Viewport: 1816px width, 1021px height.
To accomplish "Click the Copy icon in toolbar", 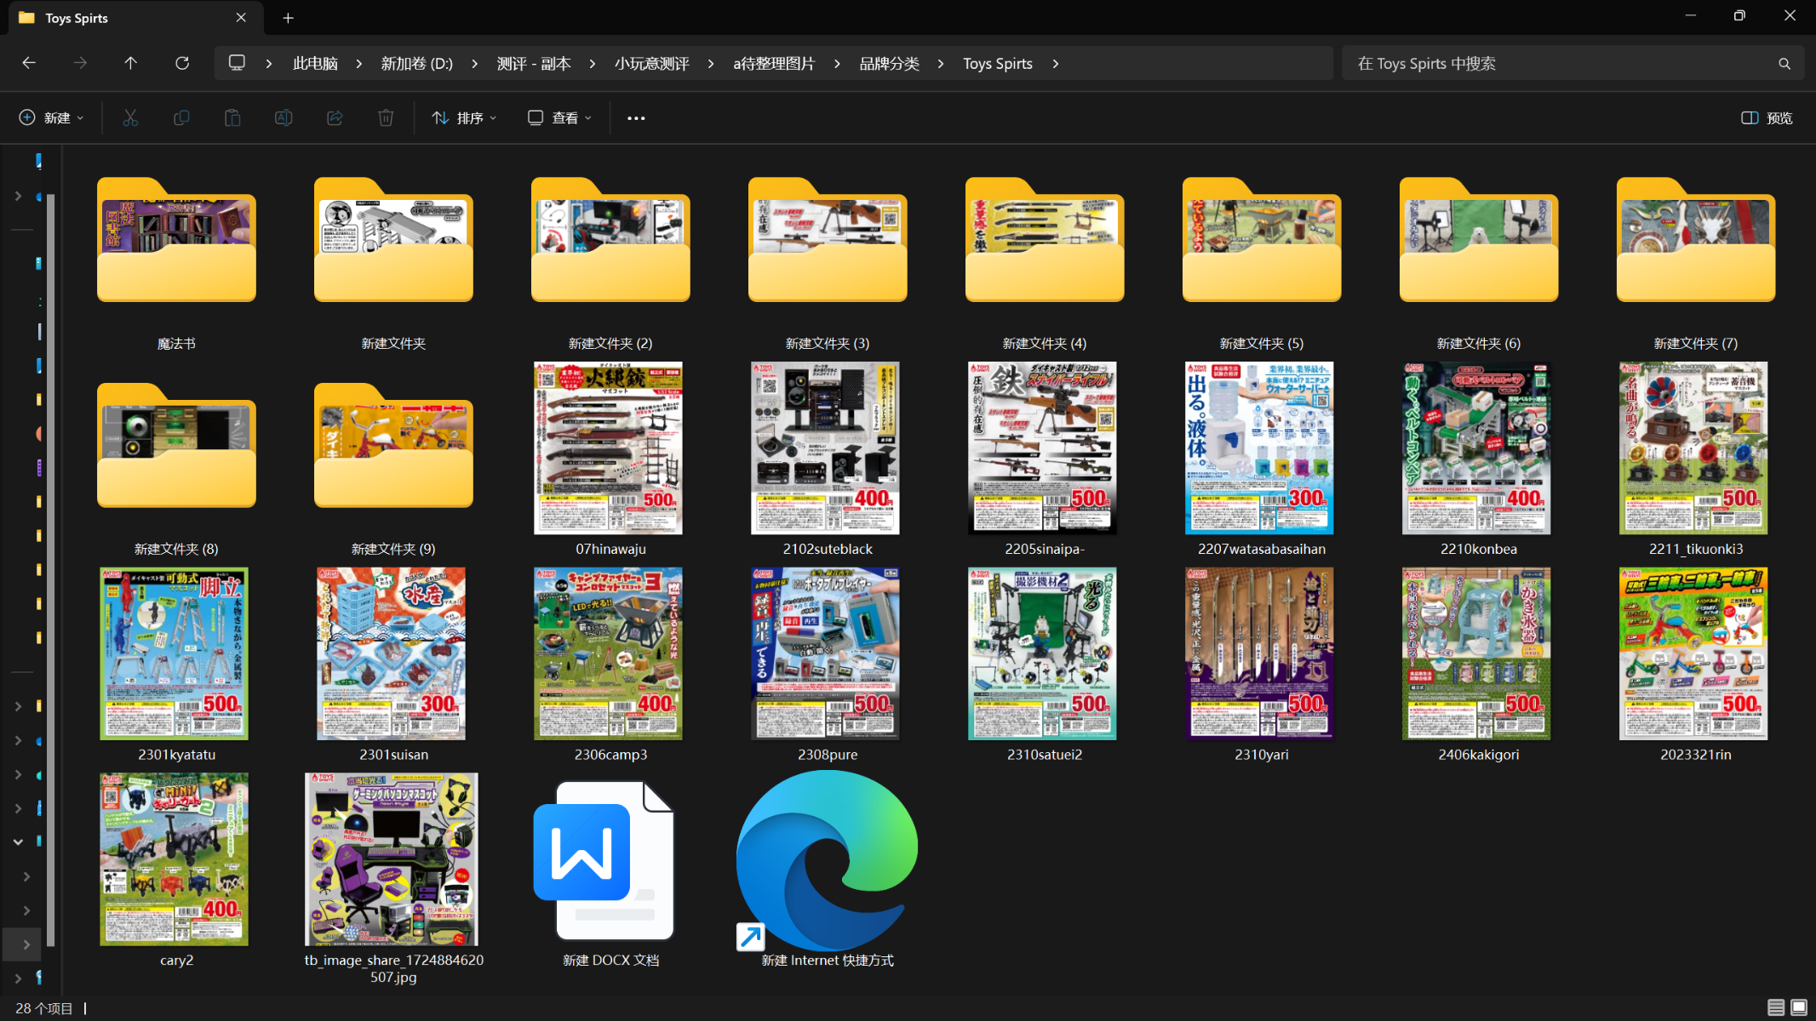I will 181,117.
